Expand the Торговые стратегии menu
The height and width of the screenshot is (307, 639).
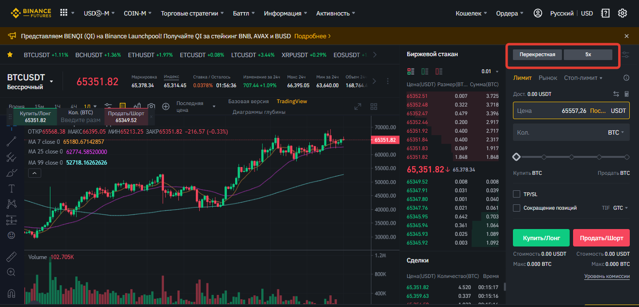click(x=192, y=13)
